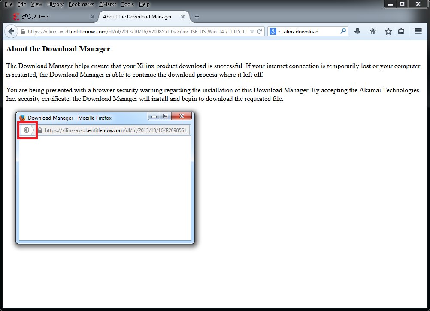This screenshot has height=311, width=430.
Task: Close the About the Download Manager tab
Action: 183,17
